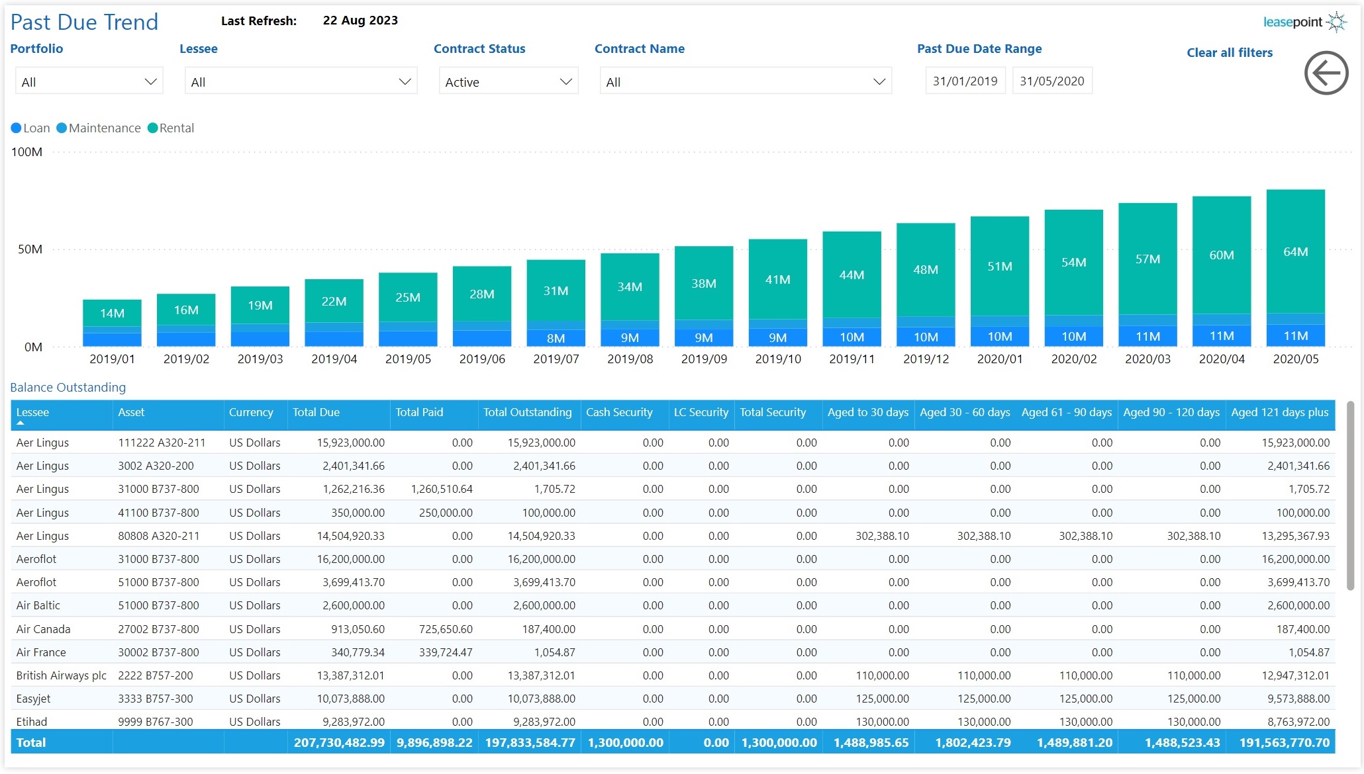Click total due sum 207,730,482.99

pyautogui.click(x=339, y=742)
